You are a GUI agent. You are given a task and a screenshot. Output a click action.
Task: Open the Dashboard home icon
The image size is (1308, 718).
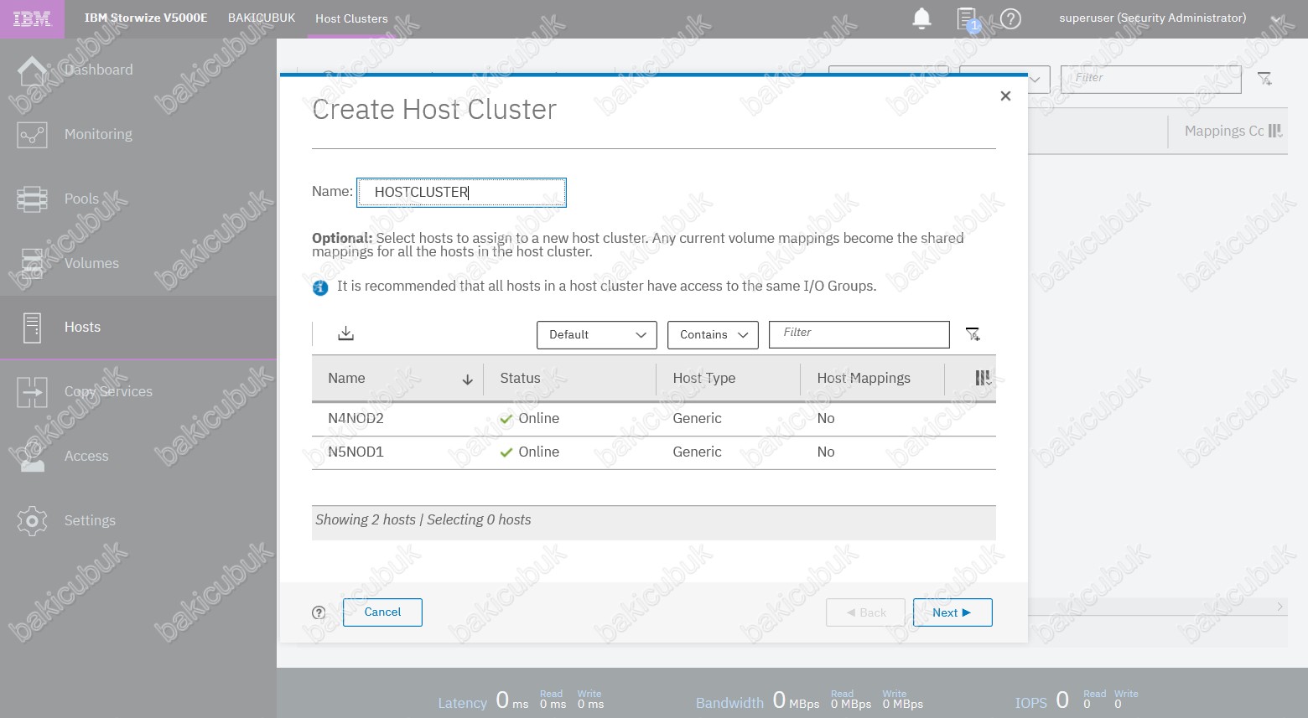(x=32, y=72)
